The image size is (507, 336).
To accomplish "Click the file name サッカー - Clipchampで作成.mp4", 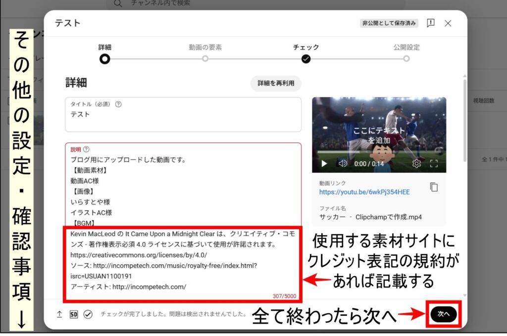I will coord(370,217).
